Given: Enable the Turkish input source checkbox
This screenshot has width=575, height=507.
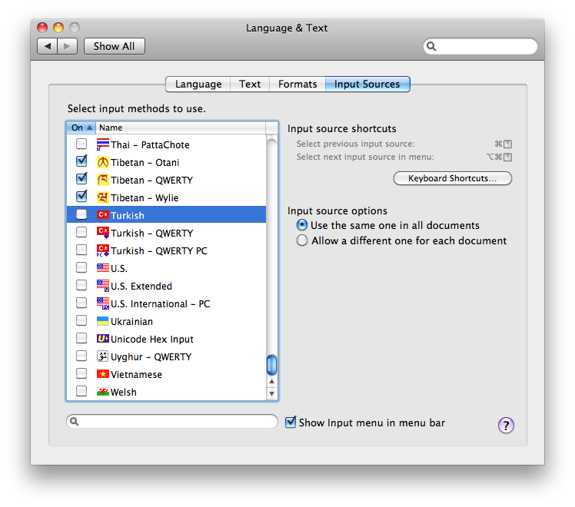Looking at the screenshot, I should coord(81,216).
